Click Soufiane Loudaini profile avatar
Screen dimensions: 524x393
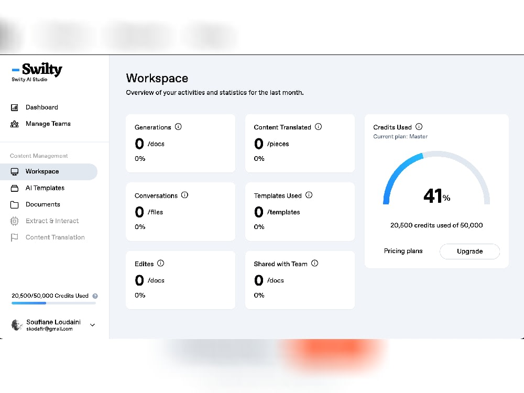[x=17, y=324]
